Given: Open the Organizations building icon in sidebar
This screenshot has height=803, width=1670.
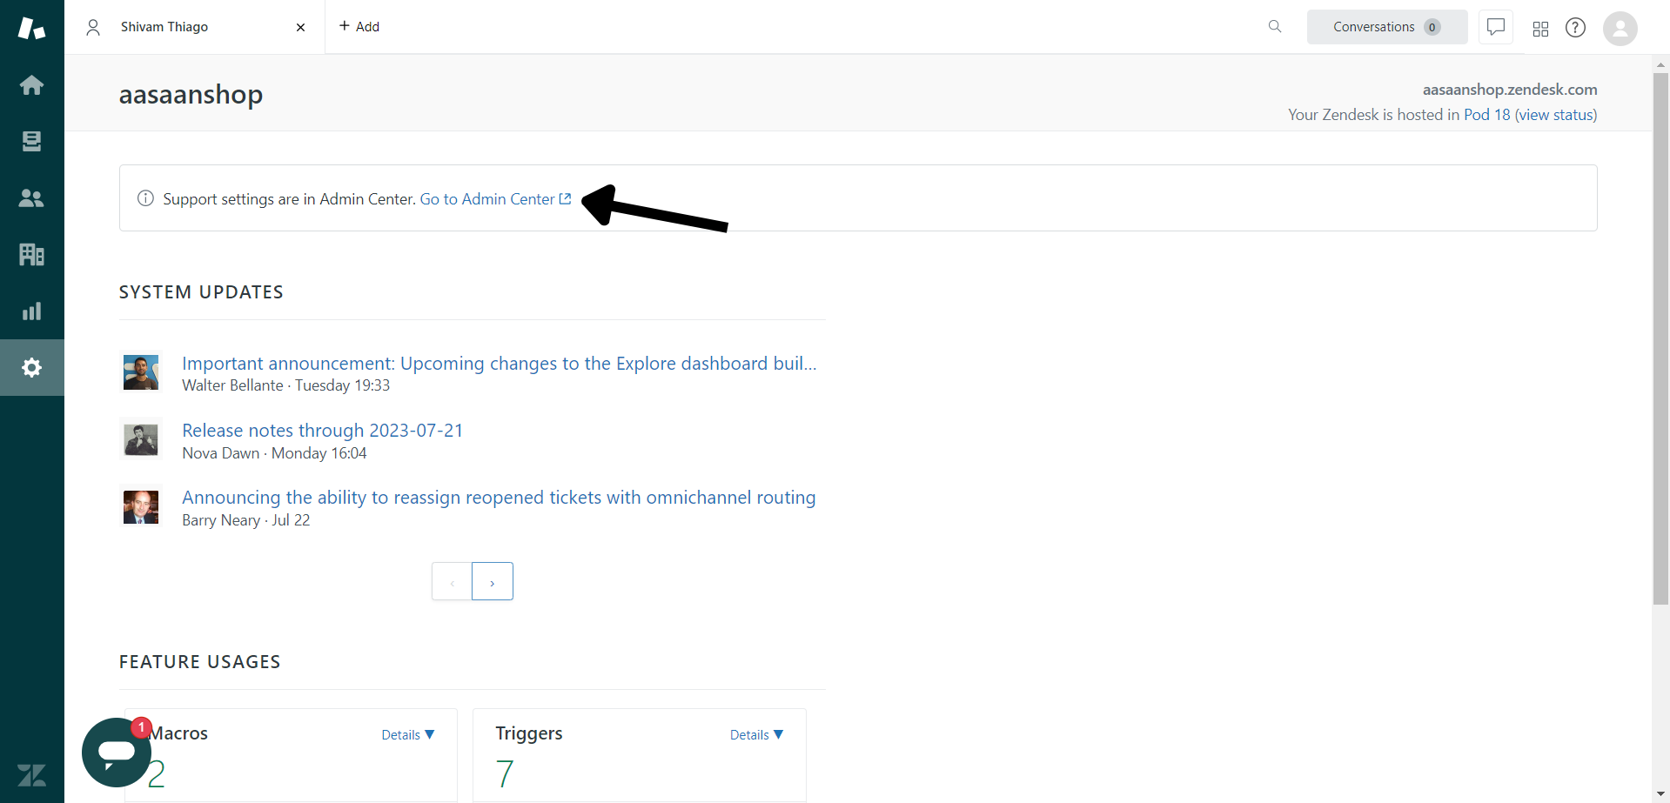Looking at the screenshot, I should (31, 254).
